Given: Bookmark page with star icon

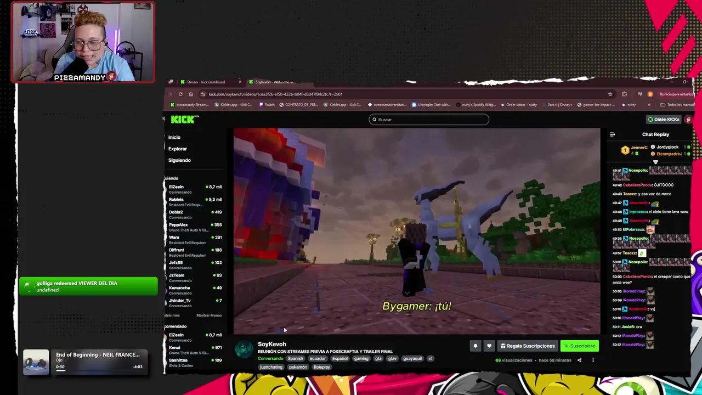Looking at the screenshot, I should 610,94.
